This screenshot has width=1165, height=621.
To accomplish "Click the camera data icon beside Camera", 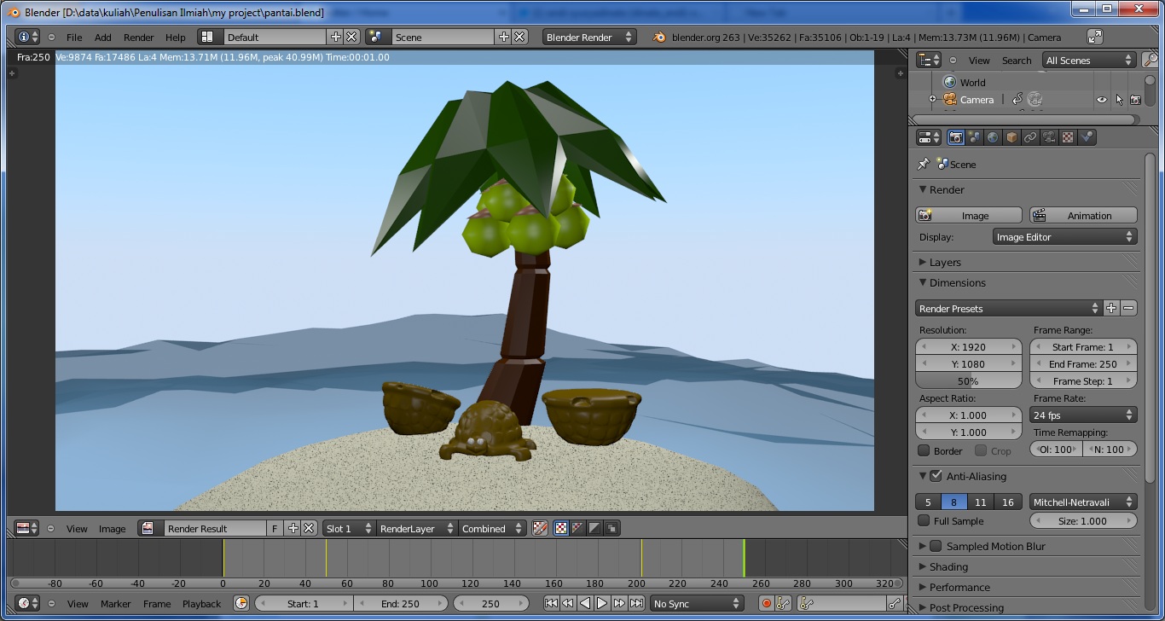I will [1035, 100].
